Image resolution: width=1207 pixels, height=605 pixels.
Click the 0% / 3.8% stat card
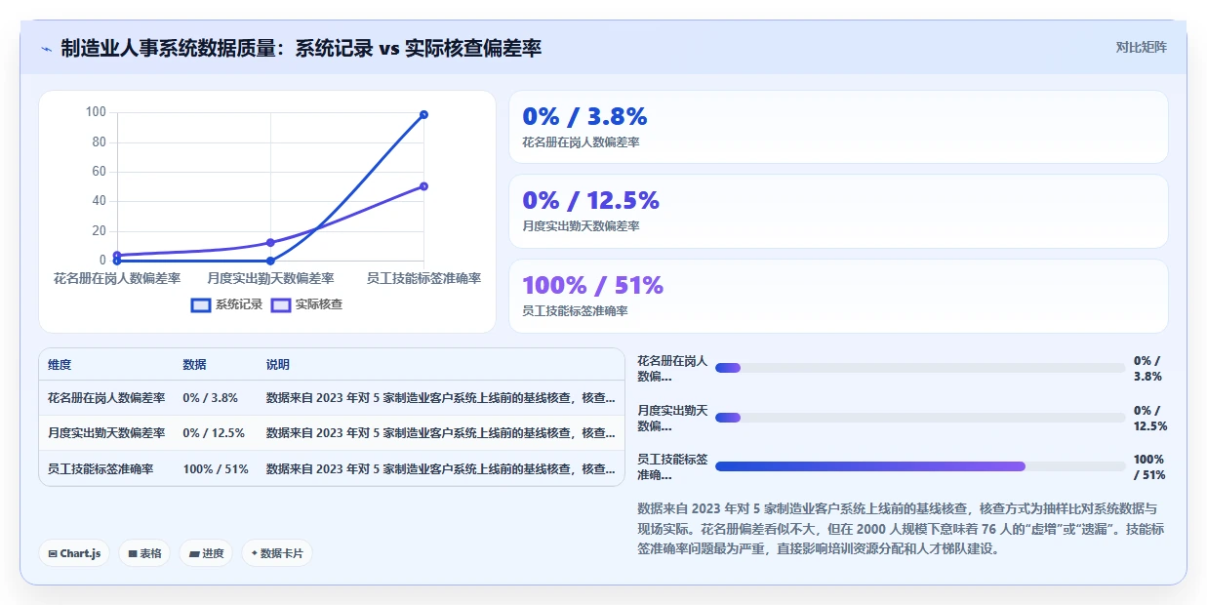[x=838, y=127]
